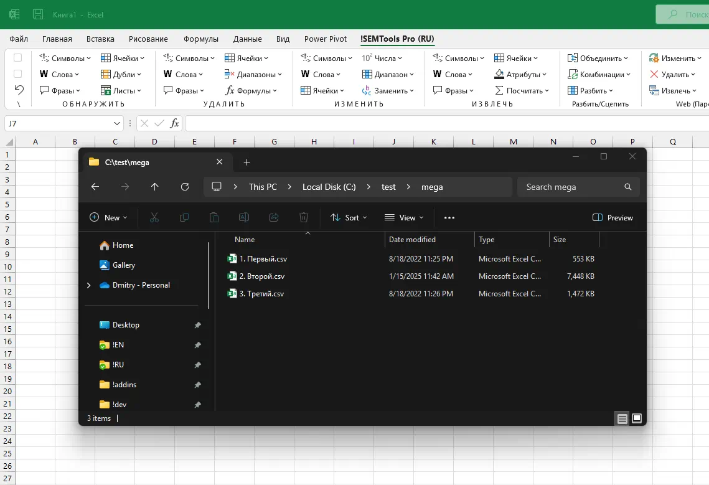The width and height of the screenshot is (709, 485).
Task: Switch to the Вставка ribbon tab
Action: click(100, 39)
